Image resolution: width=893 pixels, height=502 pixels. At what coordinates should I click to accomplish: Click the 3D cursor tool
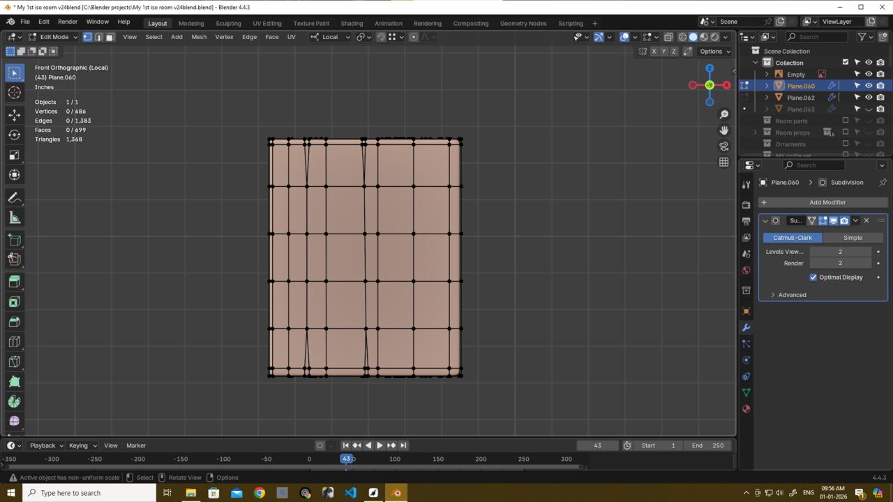click(14, 93)
